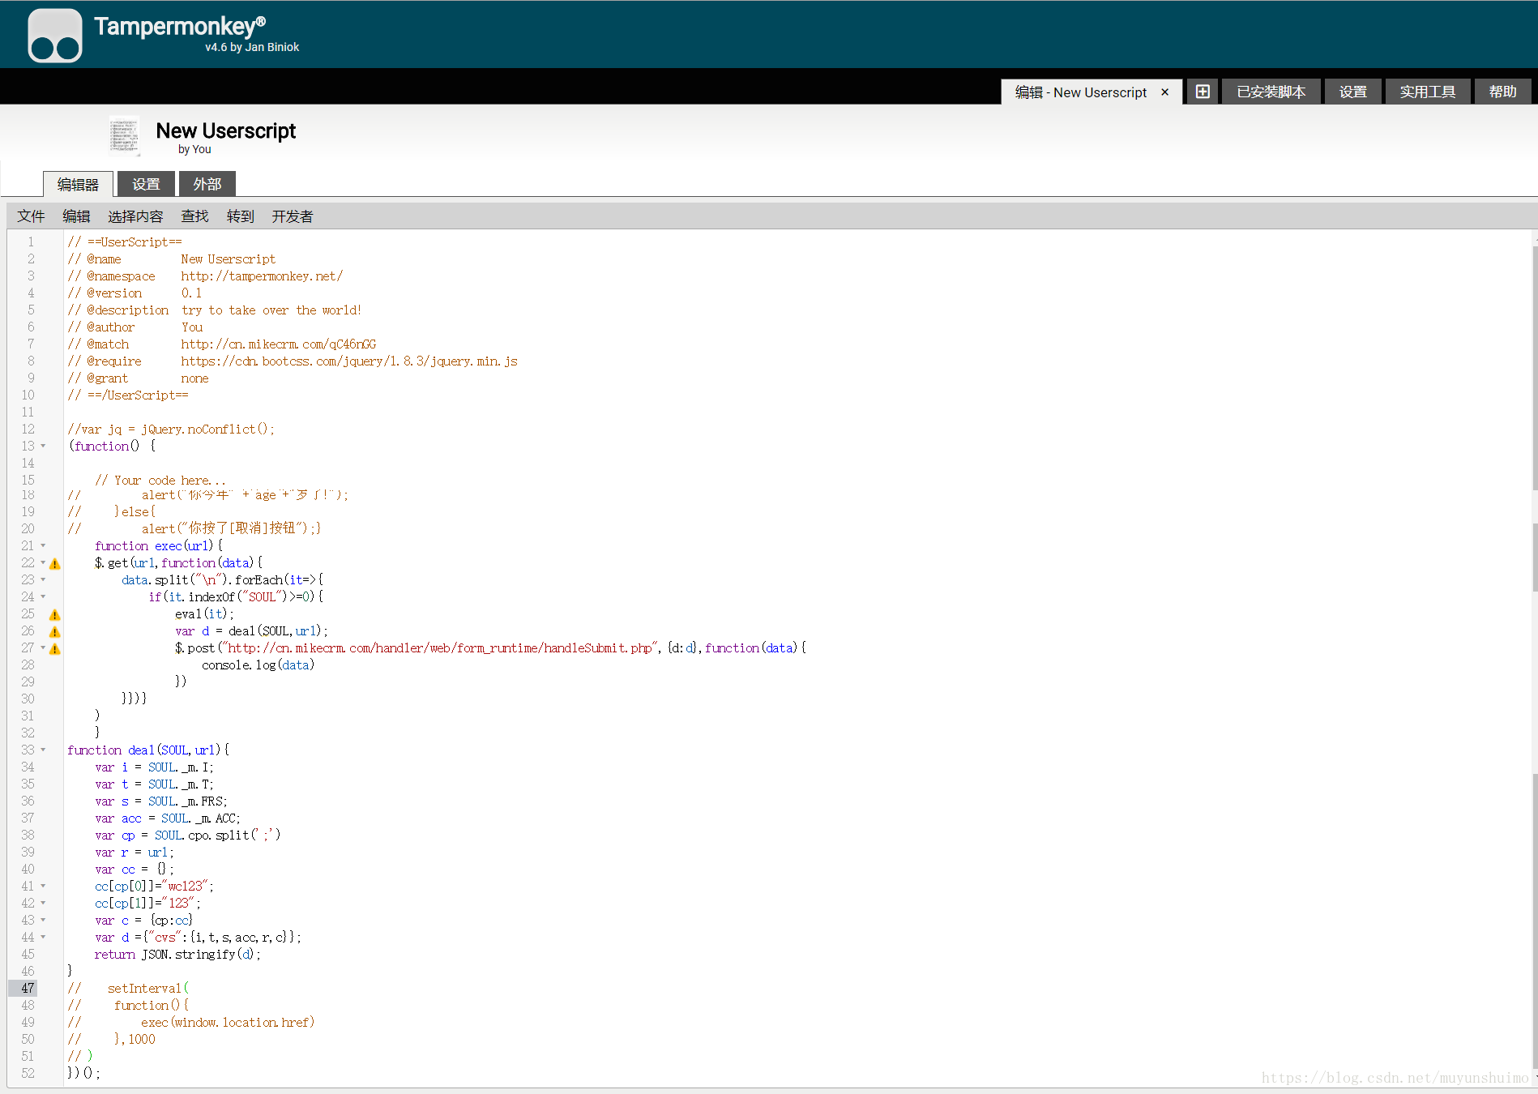Click the warning icon on line 25
This screenshot has width=1538, height=1094.
pos(55,614)
